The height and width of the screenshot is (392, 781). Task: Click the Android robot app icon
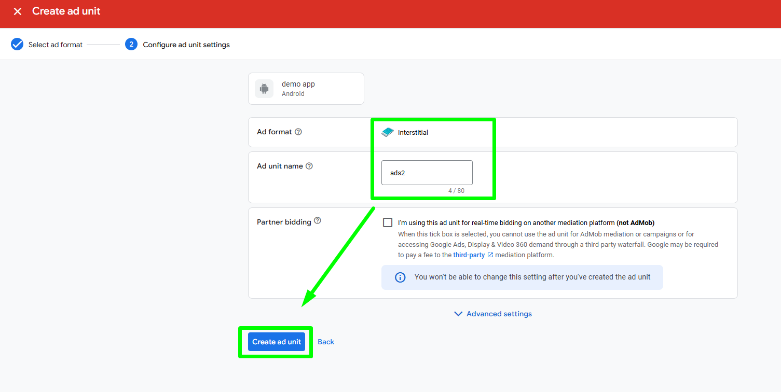[x=264, y=89]
